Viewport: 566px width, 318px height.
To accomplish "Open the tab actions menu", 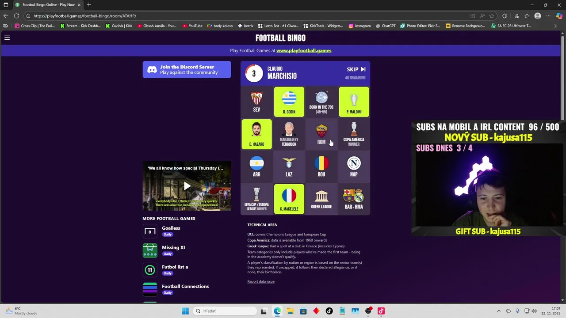I will click(6, 4).
